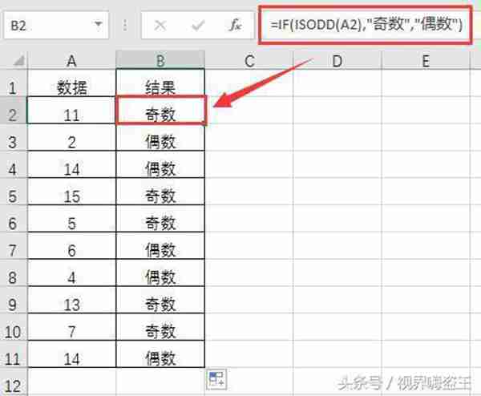Select row 6 header
Screen dimensions: 481x396
pos(13,218)
